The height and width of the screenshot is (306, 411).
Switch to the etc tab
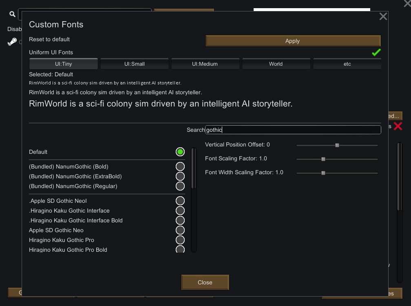click(347, 64)
